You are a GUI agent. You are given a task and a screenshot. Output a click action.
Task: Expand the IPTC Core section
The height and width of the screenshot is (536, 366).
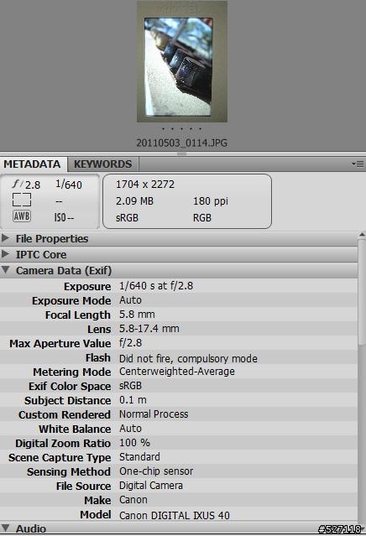6,254
